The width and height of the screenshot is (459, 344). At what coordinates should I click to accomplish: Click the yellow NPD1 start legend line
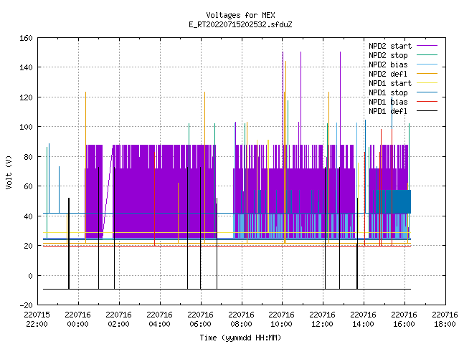427,83
